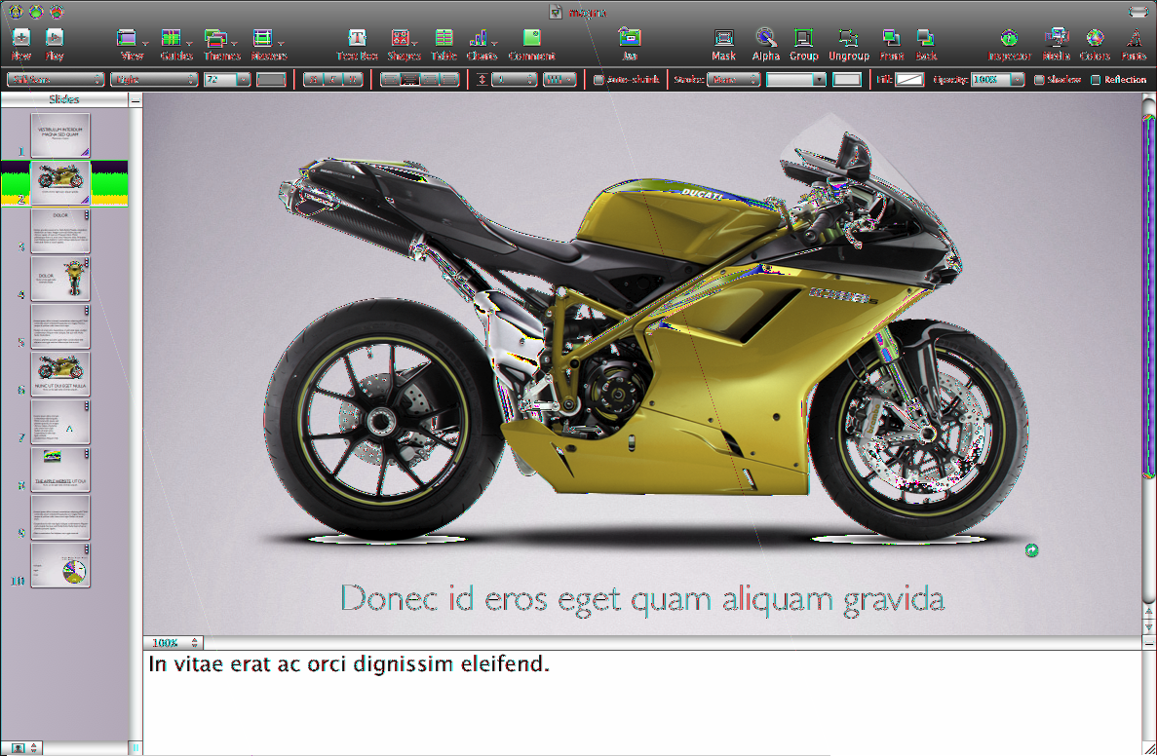Align text to the right
Image resolution: width=1157 pixels, height=756 pixels.
point(430,80)
